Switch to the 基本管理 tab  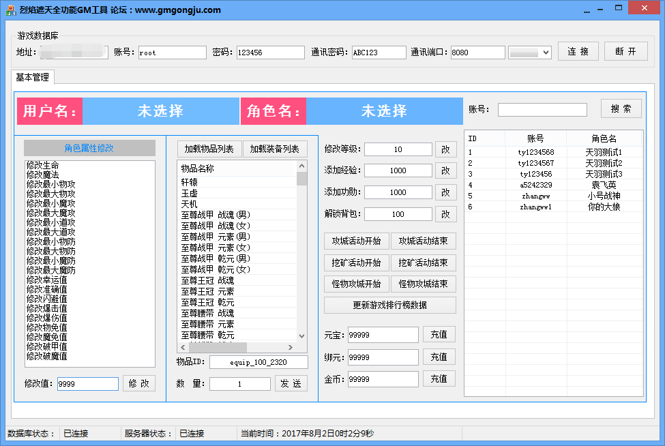[32, 77]
